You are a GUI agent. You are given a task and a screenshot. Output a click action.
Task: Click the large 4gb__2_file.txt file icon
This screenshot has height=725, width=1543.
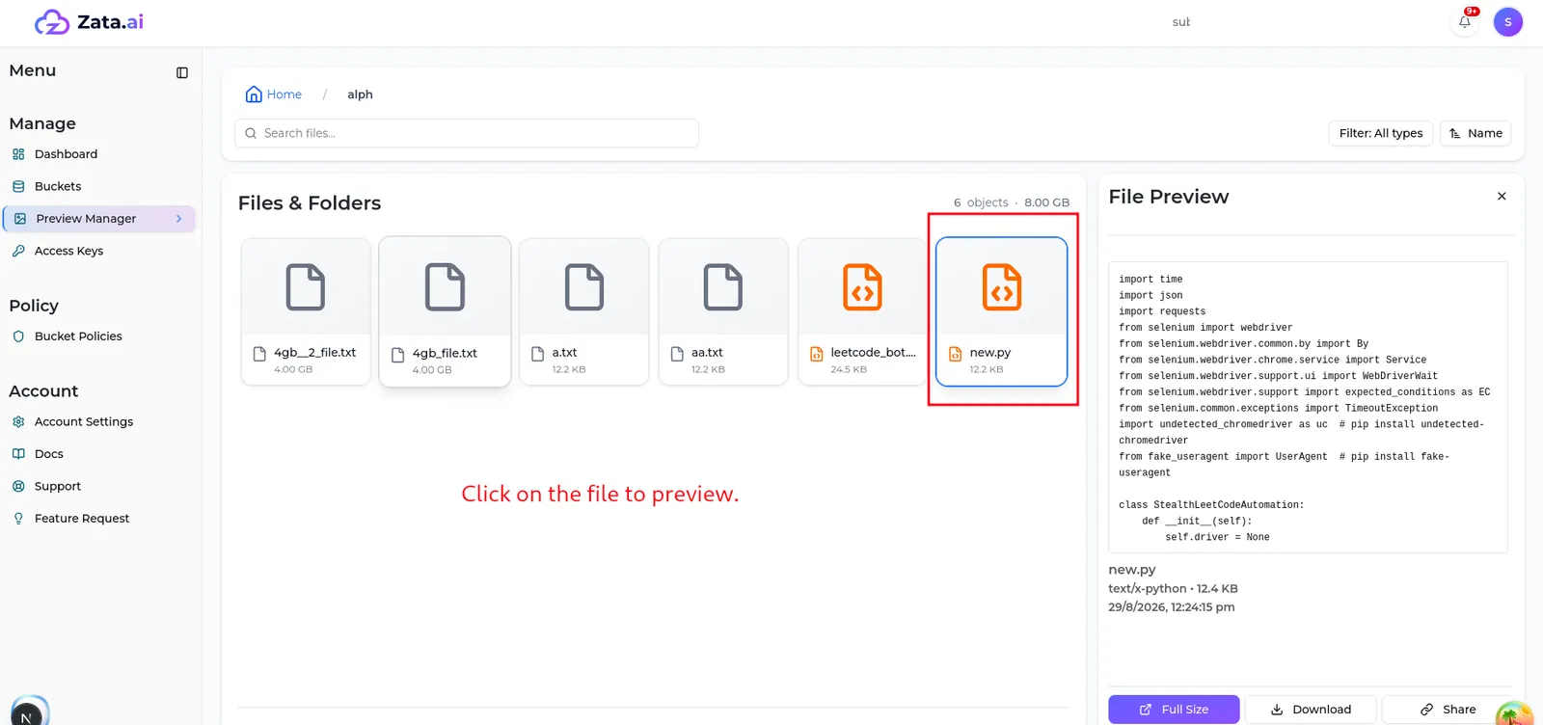point(306,287)
